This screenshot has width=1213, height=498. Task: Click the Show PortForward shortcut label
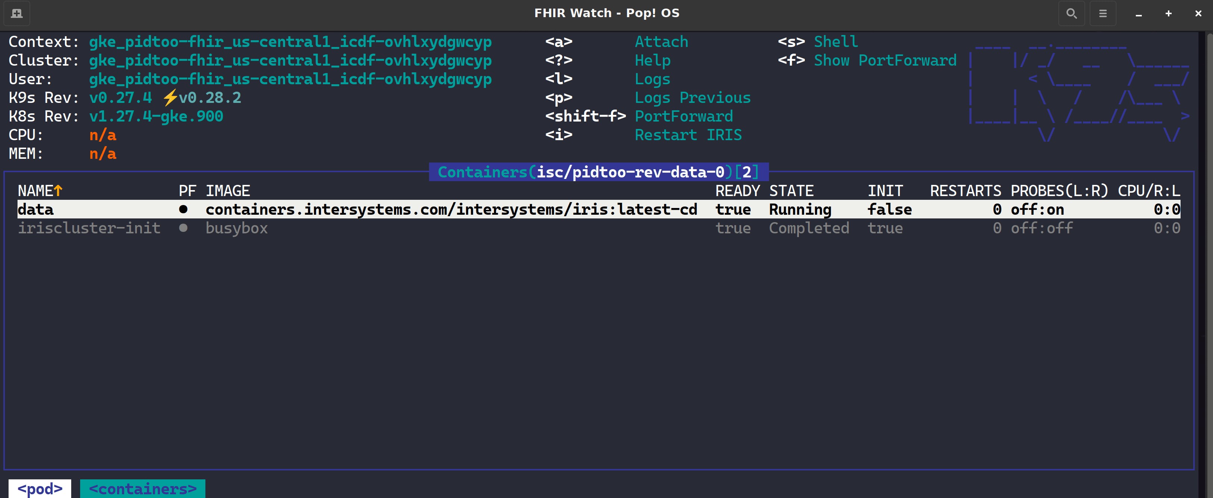(x=885, y=60)
